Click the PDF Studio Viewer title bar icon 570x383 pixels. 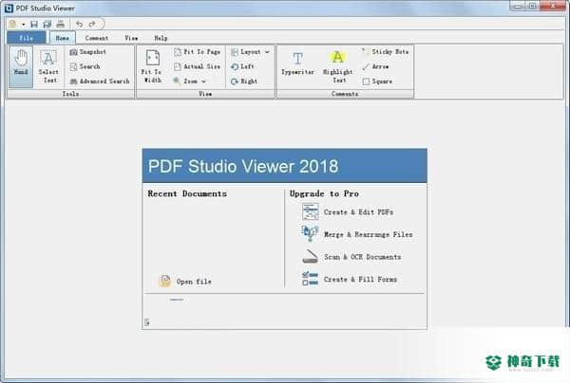click(x=9, y=8)
